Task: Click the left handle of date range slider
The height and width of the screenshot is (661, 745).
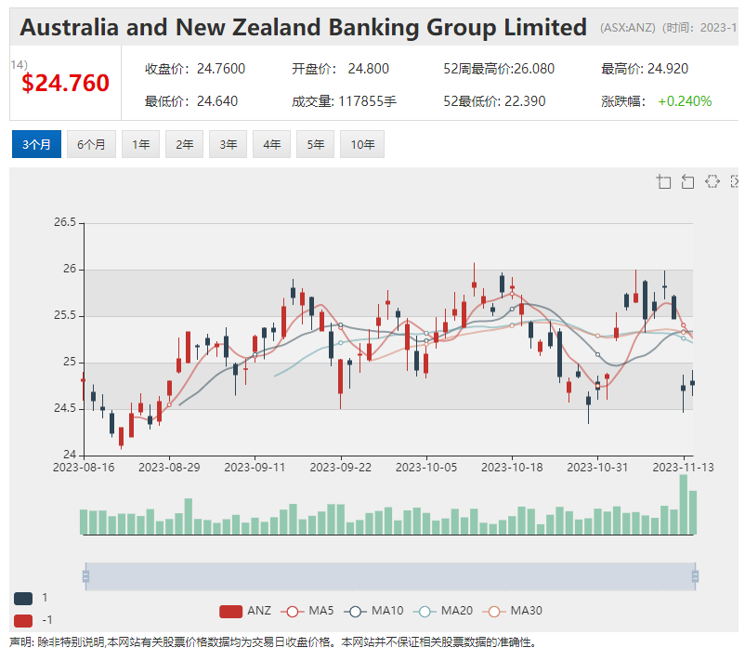Action: click(x=85, y=576)
